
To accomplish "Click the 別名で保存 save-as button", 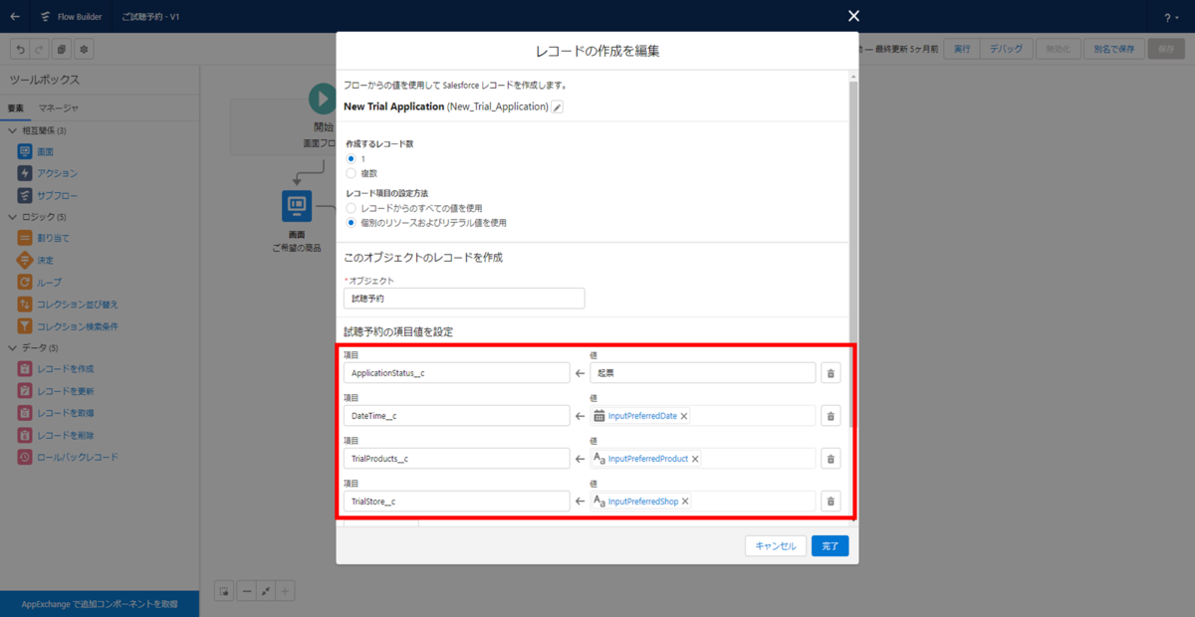I will (x=1112, y=49).
